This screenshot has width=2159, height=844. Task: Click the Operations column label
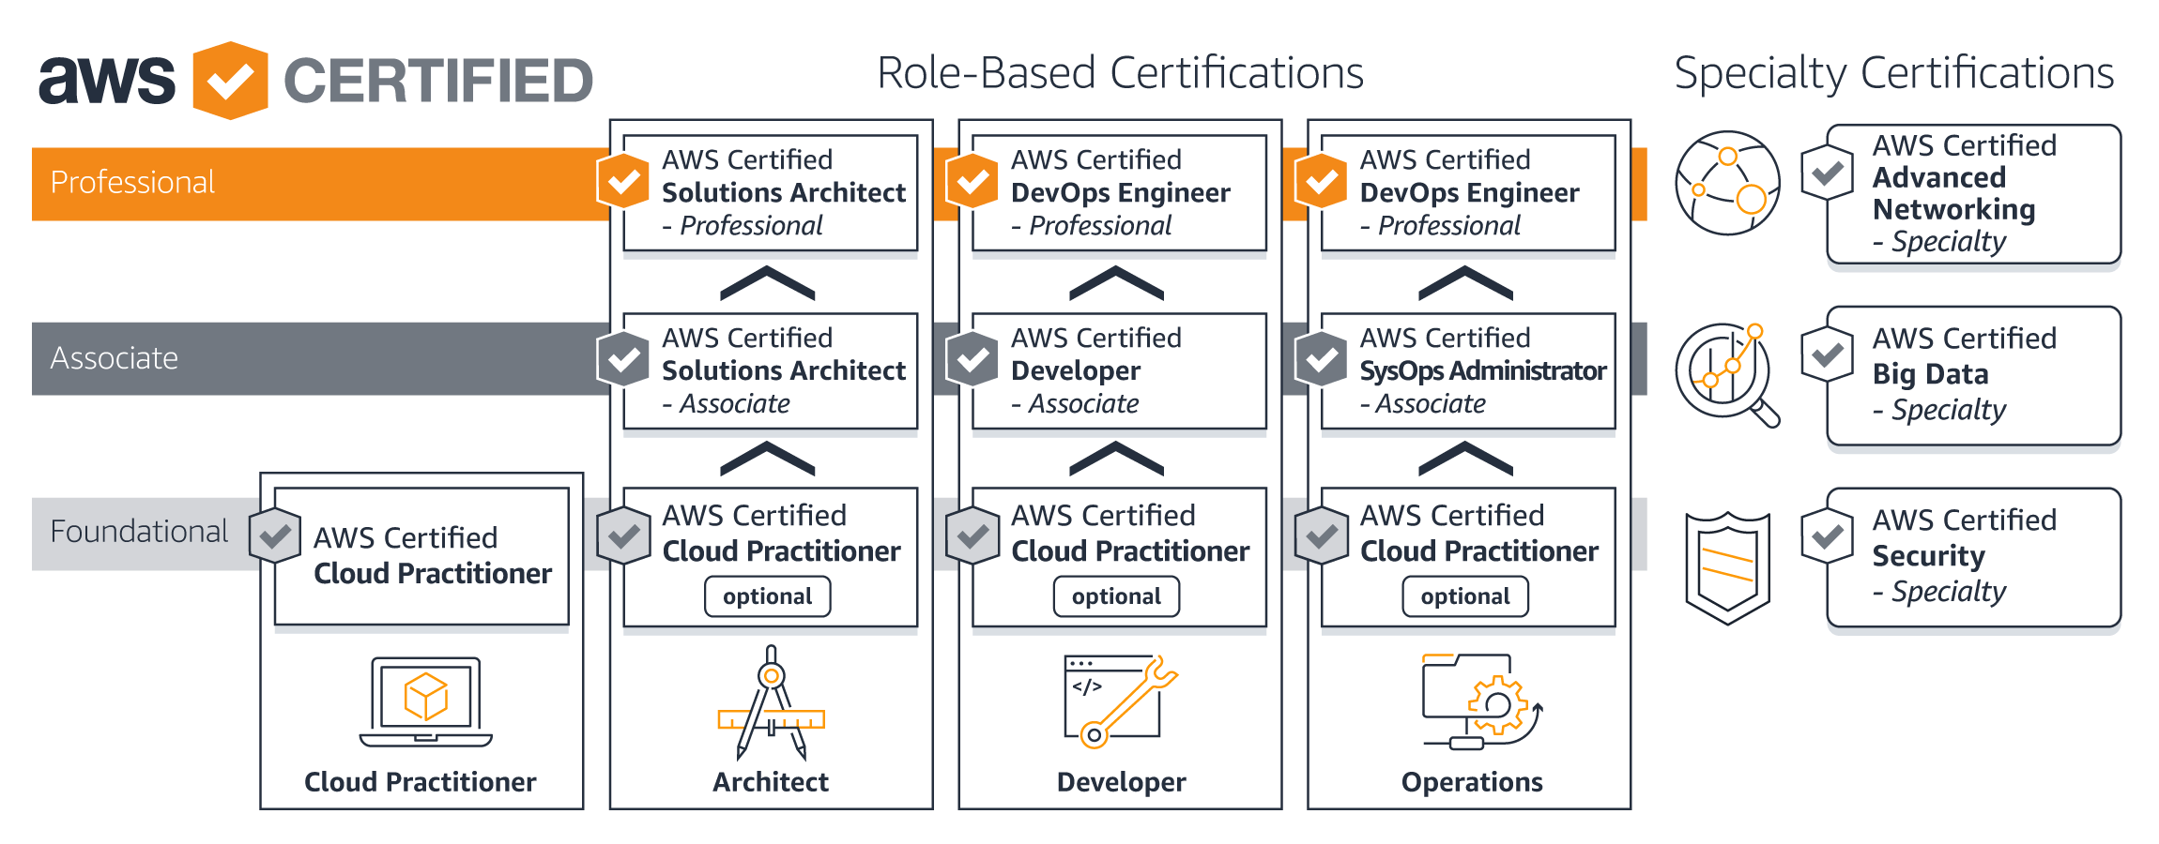tap(1472, 782)
